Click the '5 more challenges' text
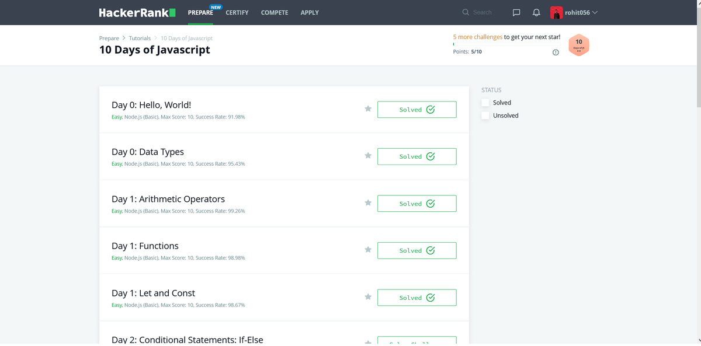Image resolution: width=701 pixels, height=346 pixels. coord(478,37)
